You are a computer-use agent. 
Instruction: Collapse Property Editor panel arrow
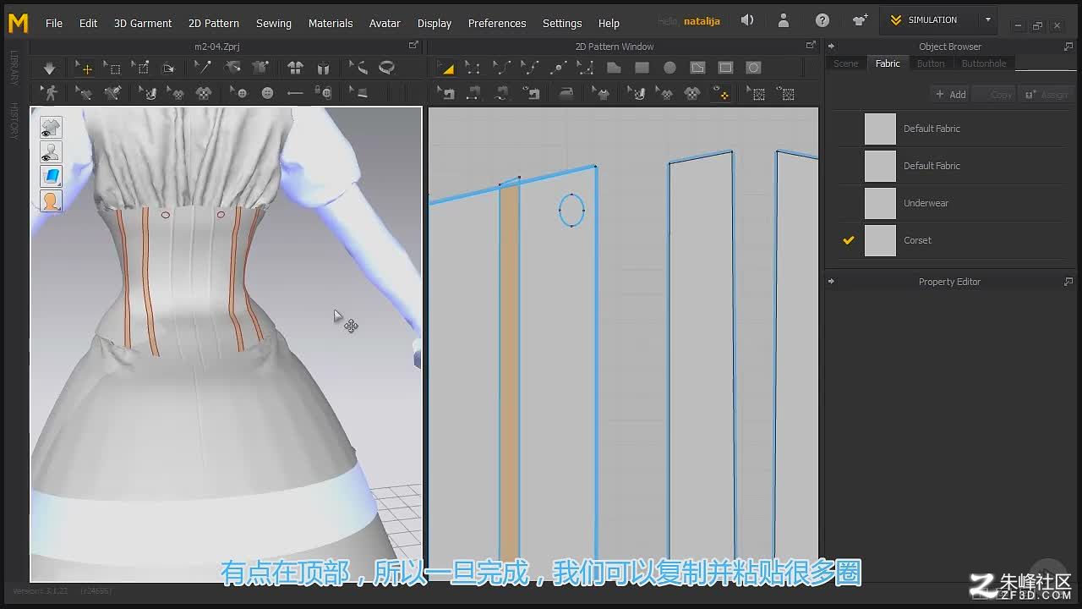tap(831, 282)
